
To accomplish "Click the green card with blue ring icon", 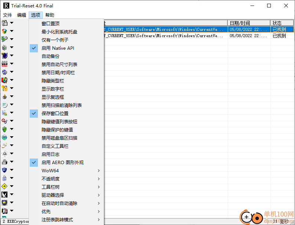I will pyautogui.click(x=4, y=39).
